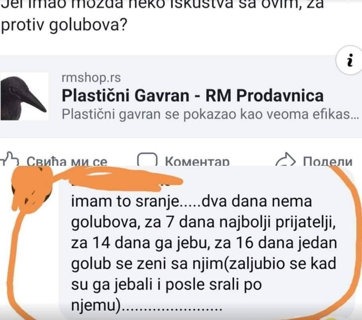Click the comment line mentioning 14 dana
The image size is (362, 320).
point(204,243)
